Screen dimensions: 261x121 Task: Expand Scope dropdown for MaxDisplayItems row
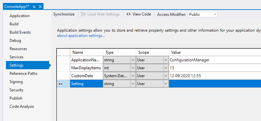(x=166, y=68)
